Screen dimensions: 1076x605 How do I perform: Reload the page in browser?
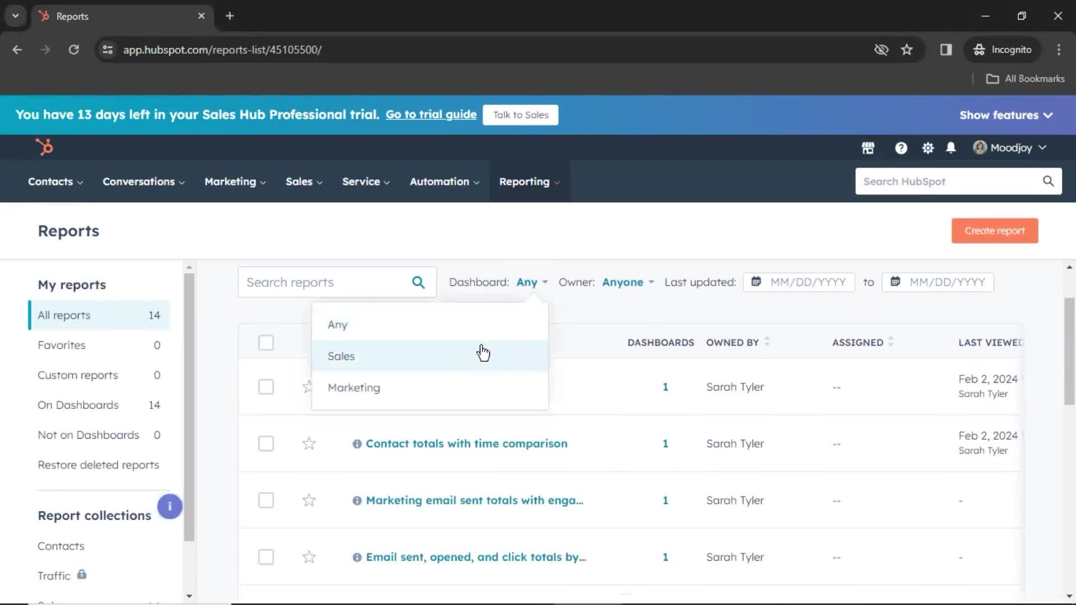[73, 49]
